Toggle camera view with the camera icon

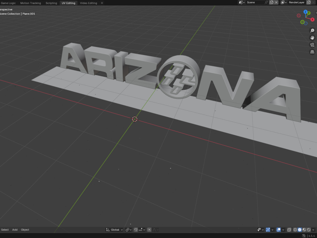tap(312, 45)
